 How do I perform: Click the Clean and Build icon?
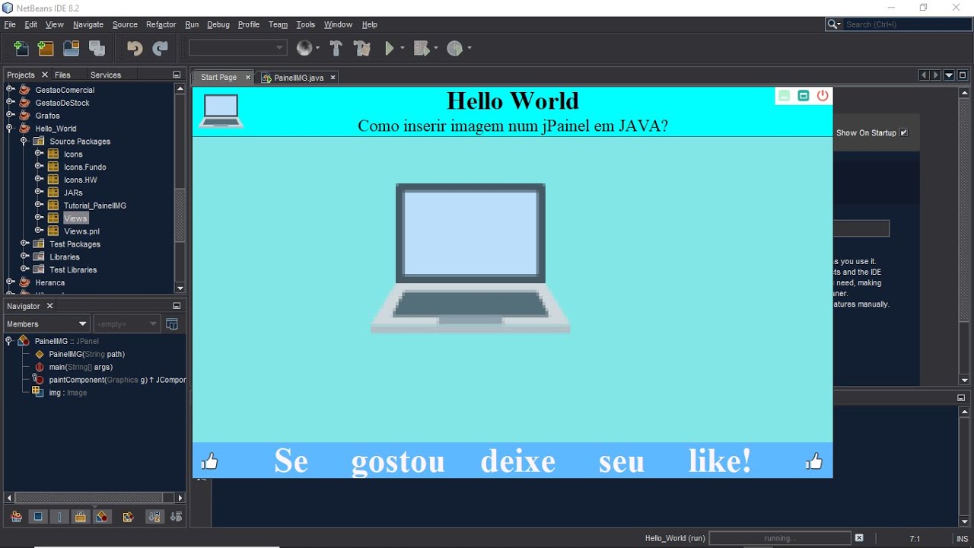coord(362,48)
